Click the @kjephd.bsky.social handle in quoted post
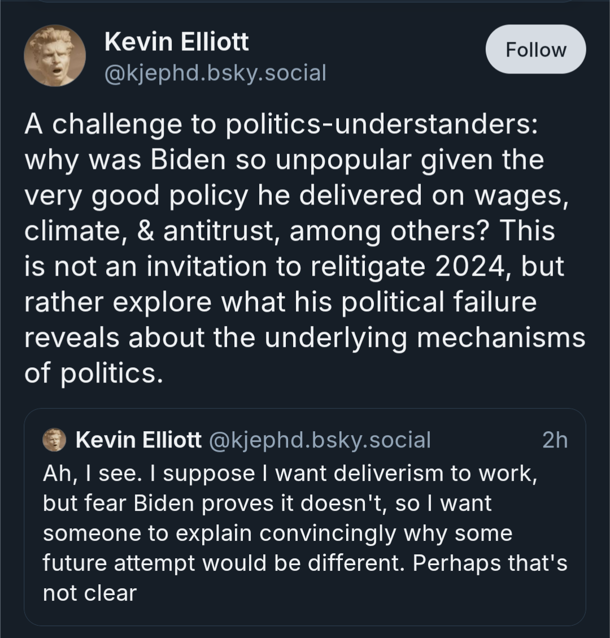Viewport: 610px width, 638px height. [320, 440]
